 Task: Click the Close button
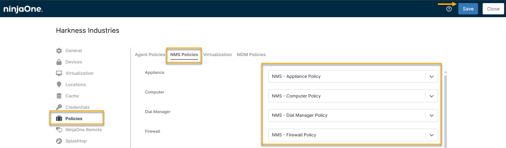493,9
